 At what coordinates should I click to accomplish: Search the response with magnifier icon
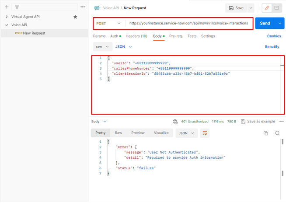(x=277, y=133)
